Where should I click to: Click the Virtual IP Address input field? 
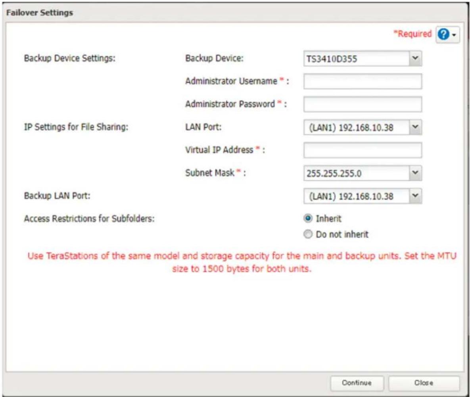coord(363,150)
